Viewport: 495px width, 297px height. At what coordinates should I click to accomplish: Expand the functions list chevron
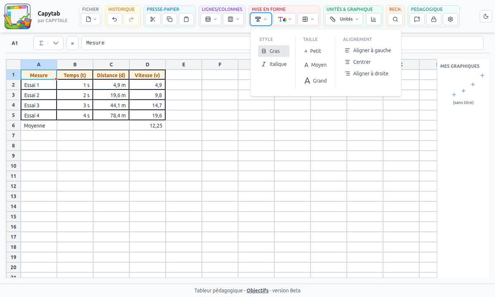56,43
